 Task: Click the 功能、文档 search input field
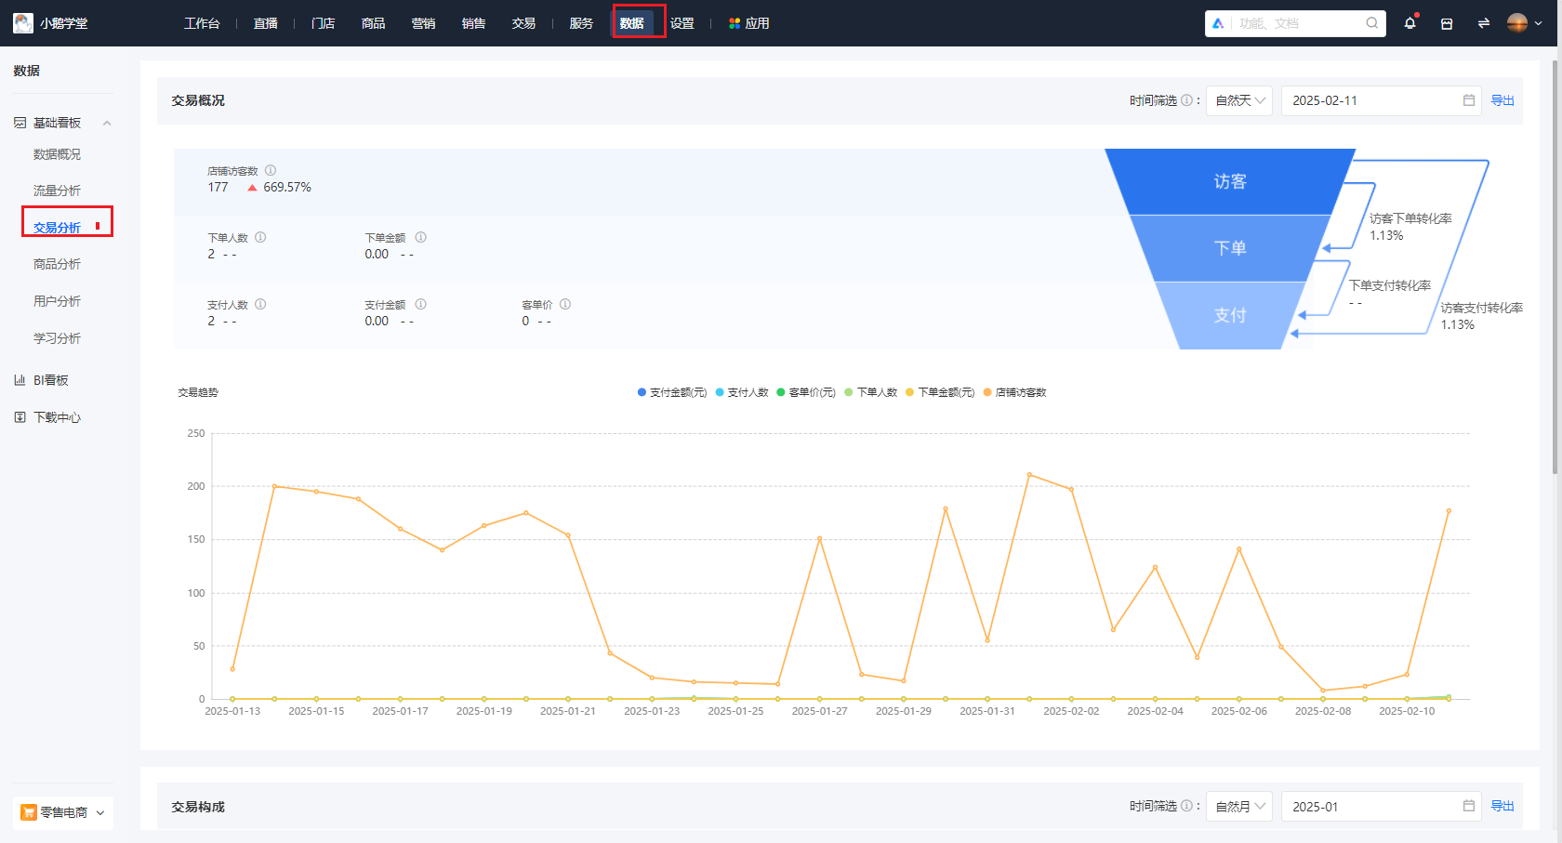click(x=1297, y=23)
